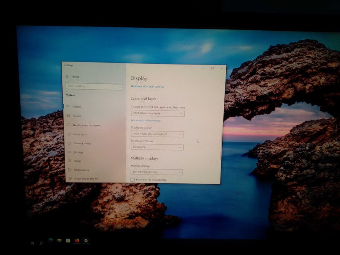This screenshot has width=340, height=255.
Task: Expand the Extend these displays dropdown
Action: 157,172
